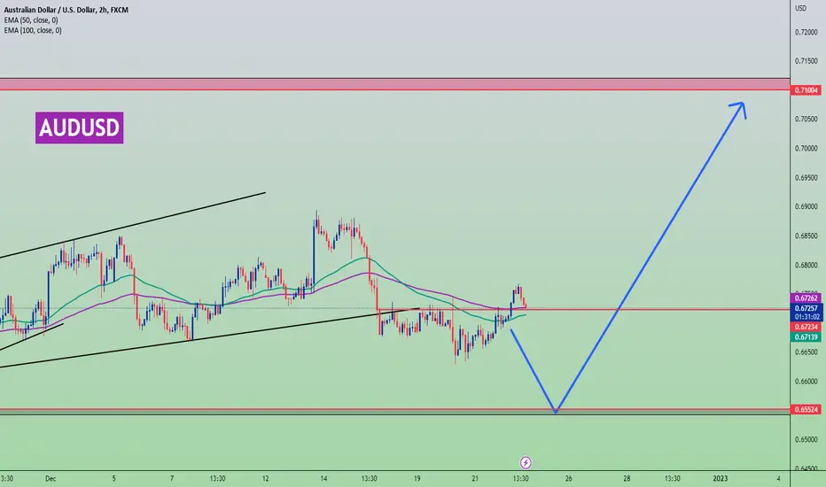Click the 0.69000 price axis tick
The image size is (826, 487).
coord(806,207)
